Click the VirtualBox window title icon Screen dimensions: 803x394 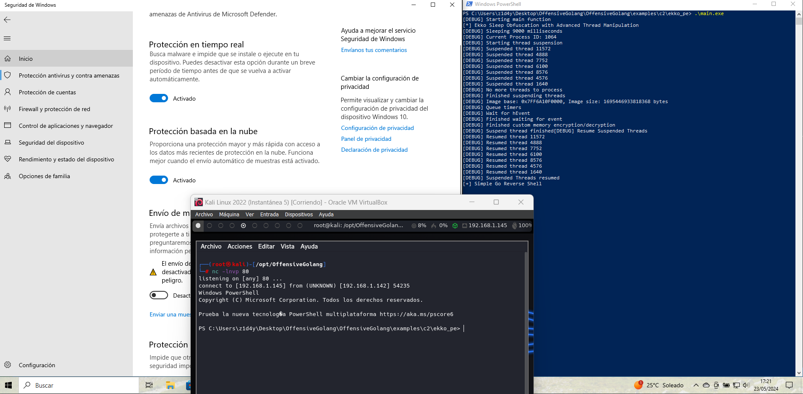tap(199, 202)
